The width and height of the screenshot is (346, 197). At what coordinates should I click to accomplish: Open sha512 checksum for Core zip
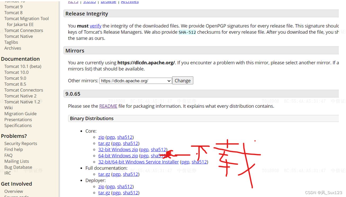point(125,137)
